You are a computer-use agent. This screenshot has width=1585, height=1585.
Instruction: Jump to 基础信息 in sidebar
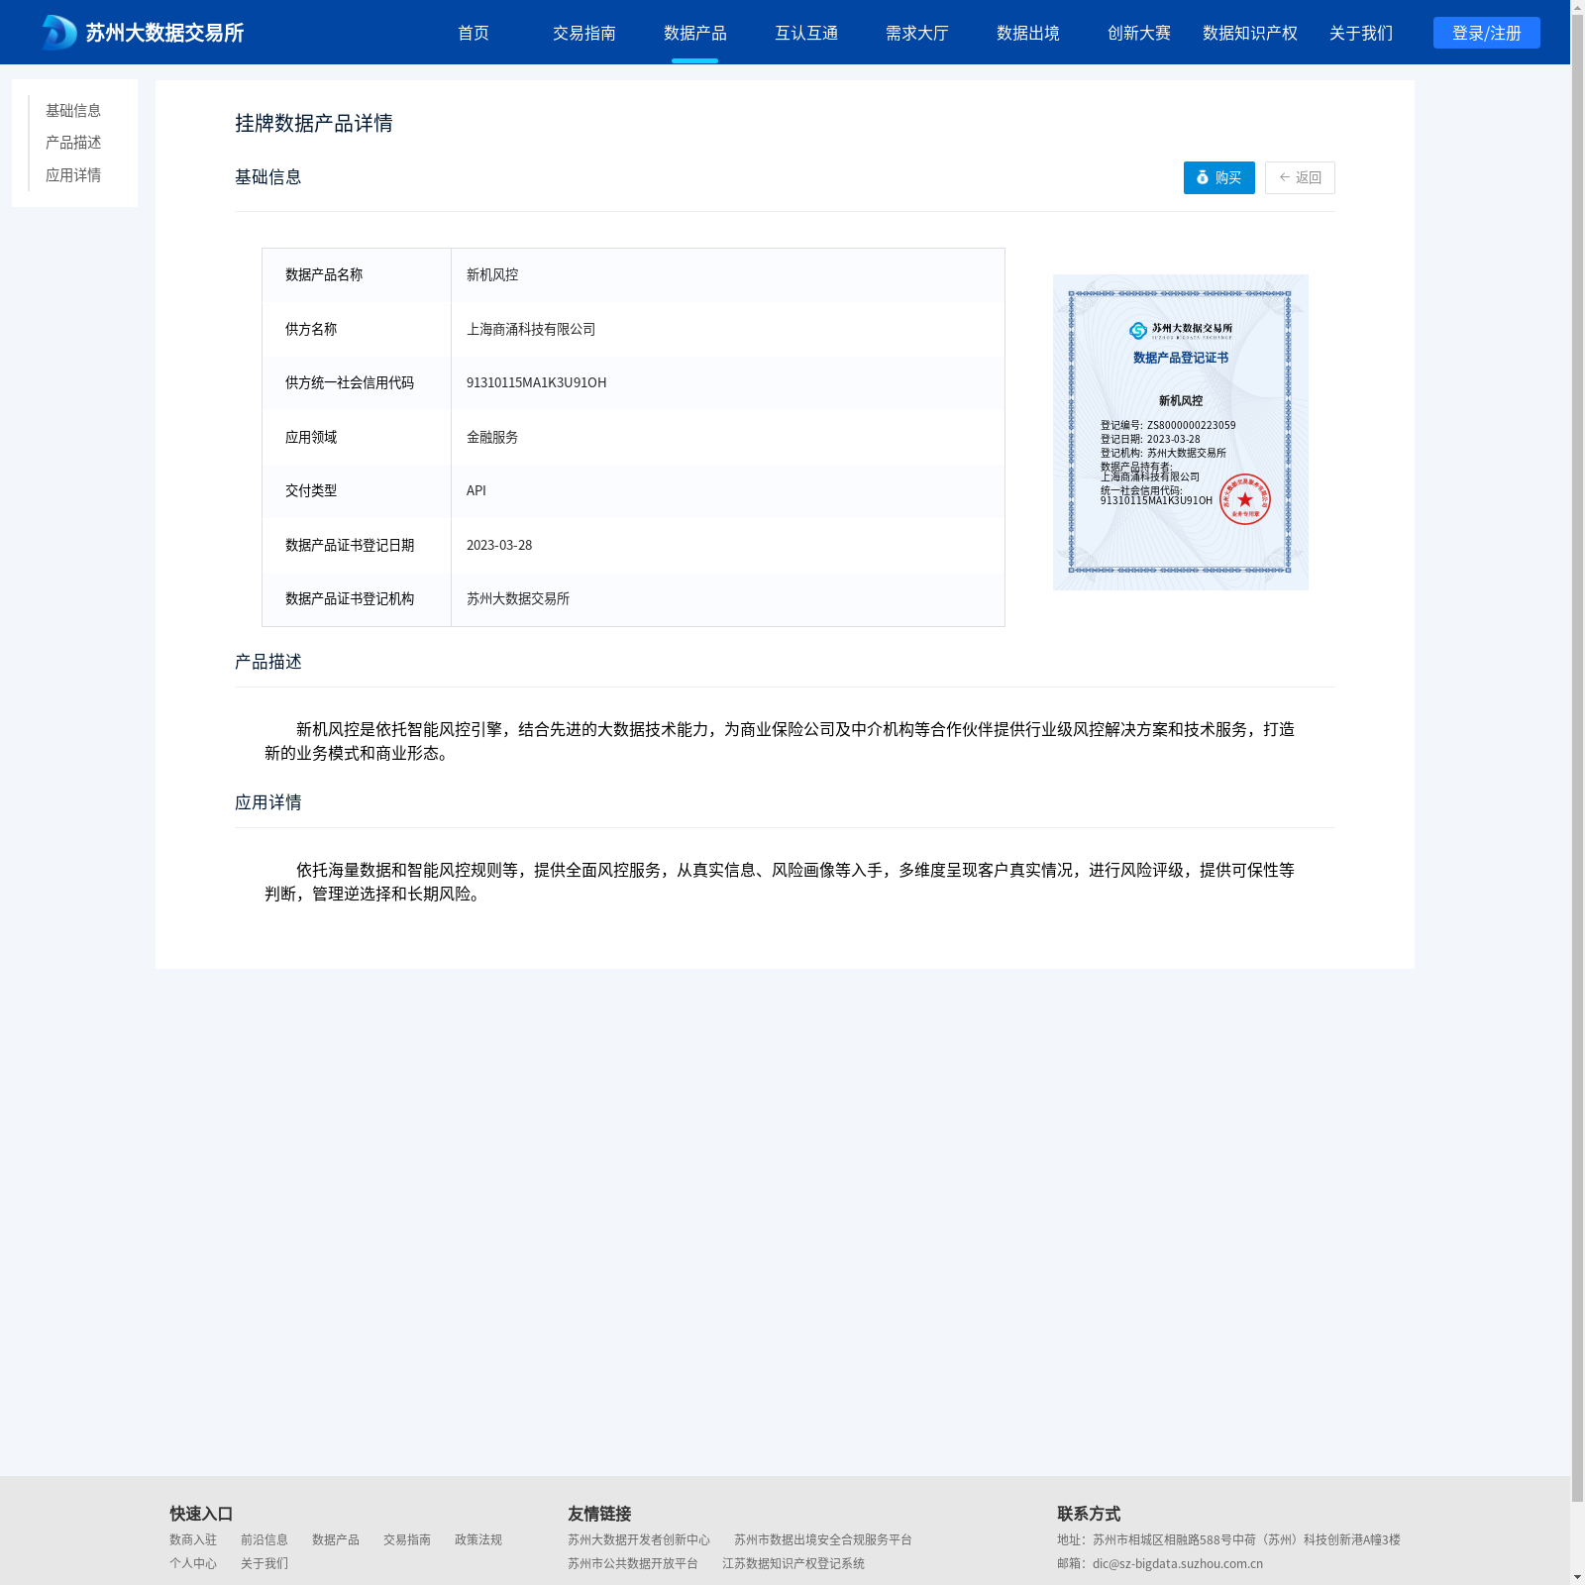click(x=73, y=110)
